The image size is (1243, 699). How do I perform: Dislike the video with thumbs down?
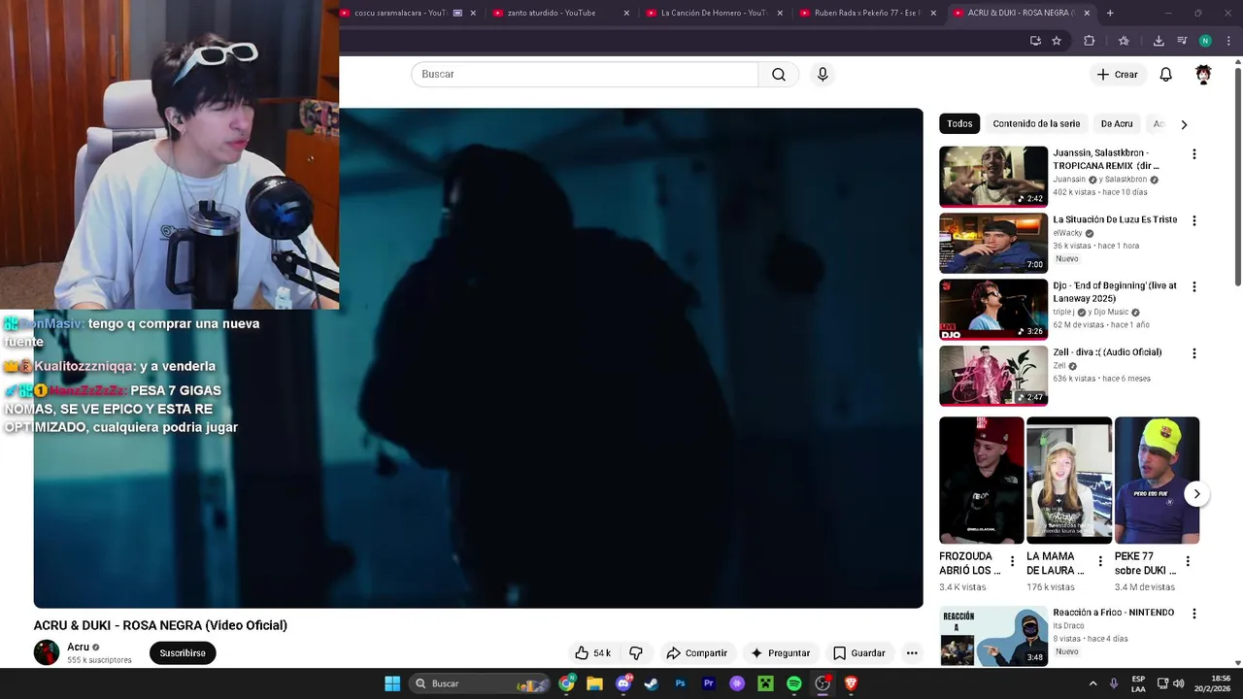tap(636, 653)
